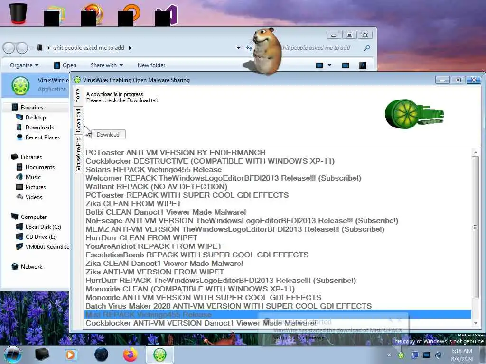
Task: Select Batch Virus Maker 2020 entry
Action: tap(278, 306)
